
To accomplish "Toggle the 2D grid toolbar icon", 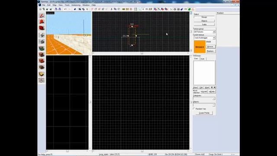I will (x=40, y=9).
